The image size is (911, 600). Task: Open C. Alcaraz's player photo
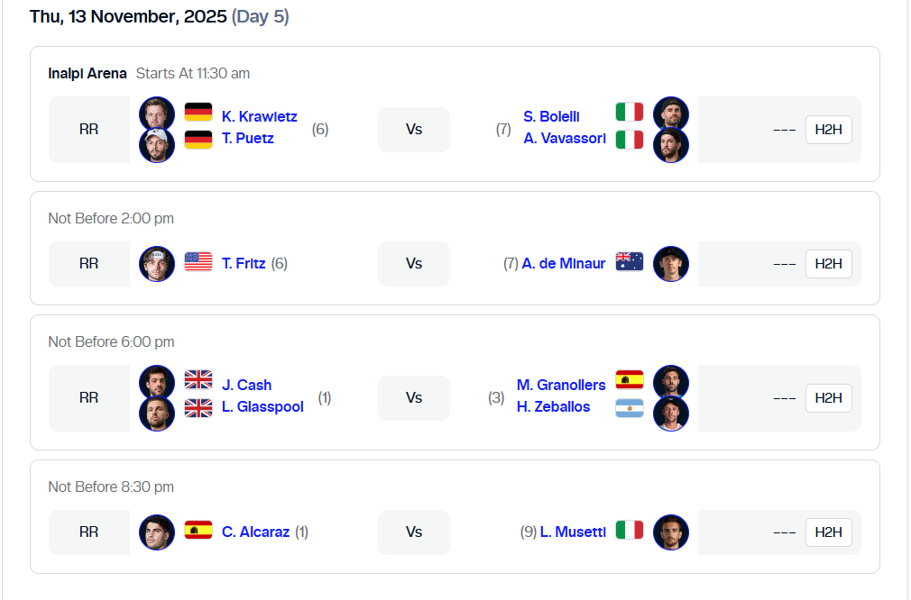157,532
